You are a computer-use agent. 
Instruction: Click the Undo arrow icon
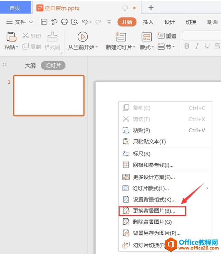[x=85, y=22]
